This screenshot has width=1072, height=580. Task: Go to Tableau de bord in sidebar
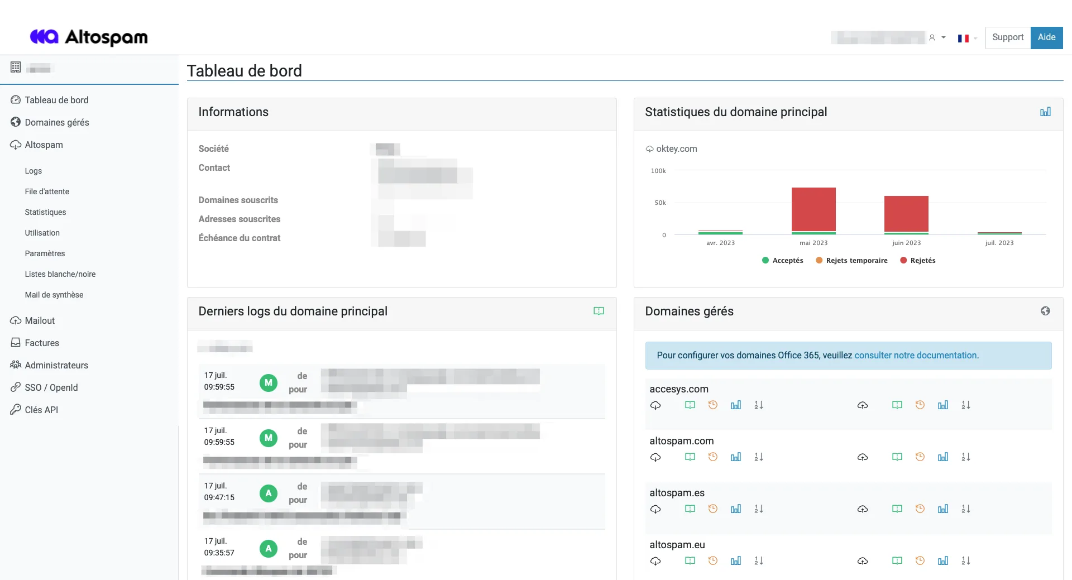[56, 100]
